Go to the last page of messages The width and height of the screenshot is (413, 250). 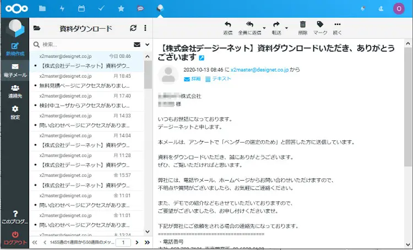pyautogui.click(x=147, y=242)
